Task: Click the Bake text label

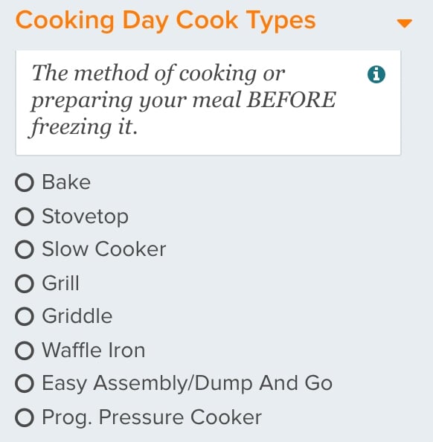Action: pos(66,182)
